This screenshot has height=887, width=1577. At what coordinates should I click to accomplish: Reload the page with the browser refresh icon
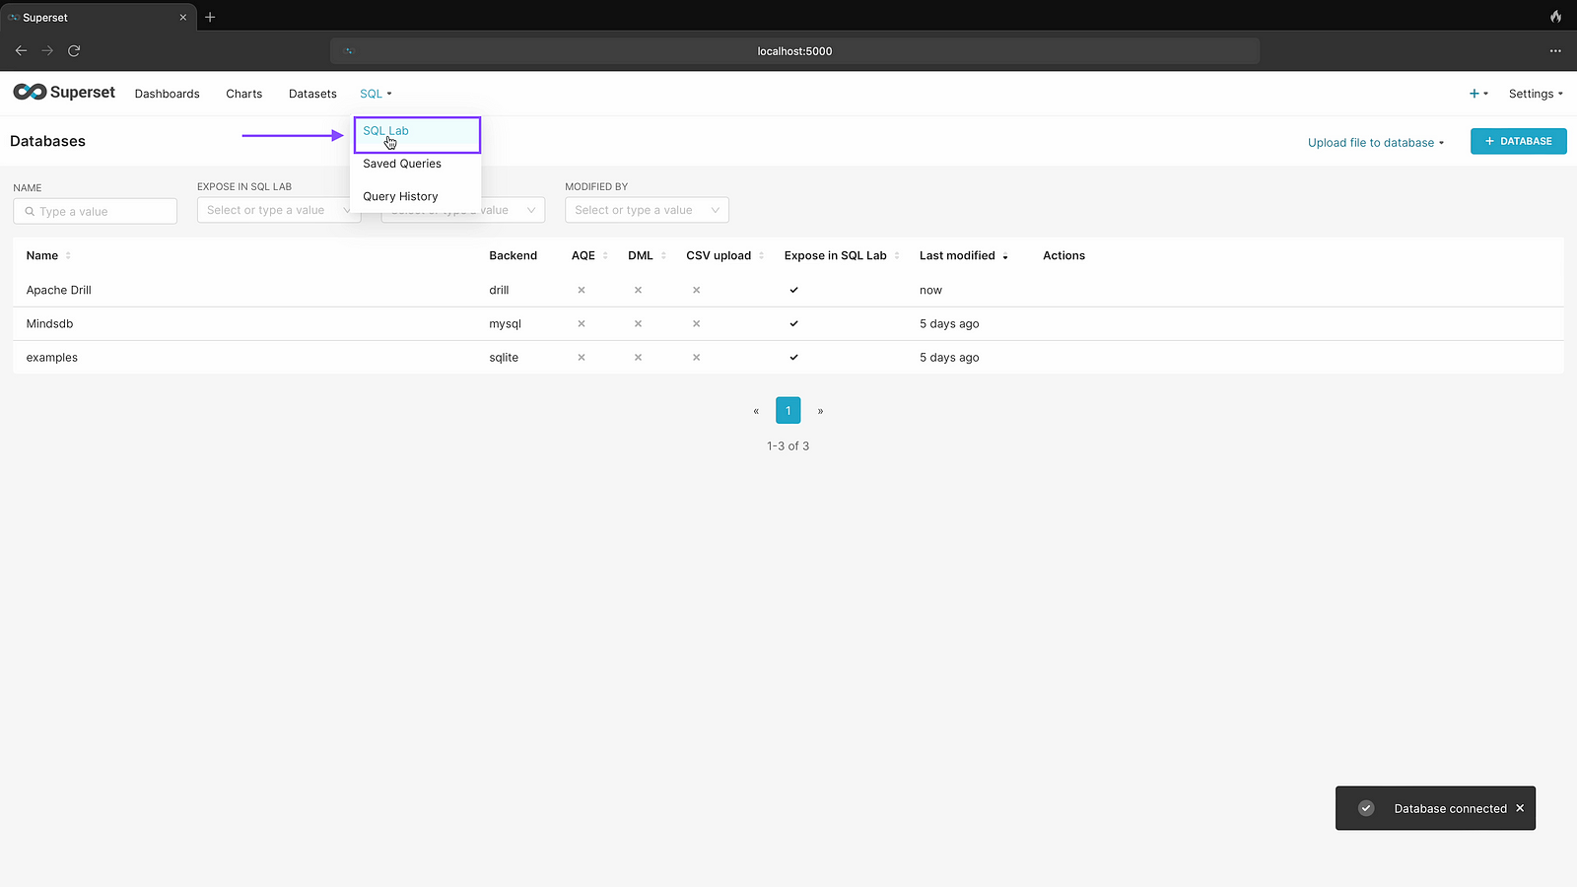(74, 50)
